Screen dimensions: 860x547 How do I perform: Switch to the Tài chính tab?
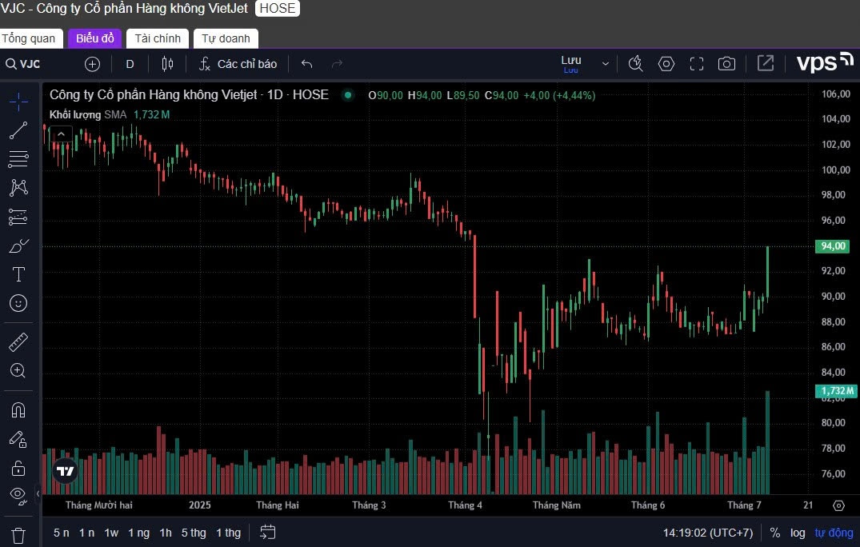pos(158,38)
